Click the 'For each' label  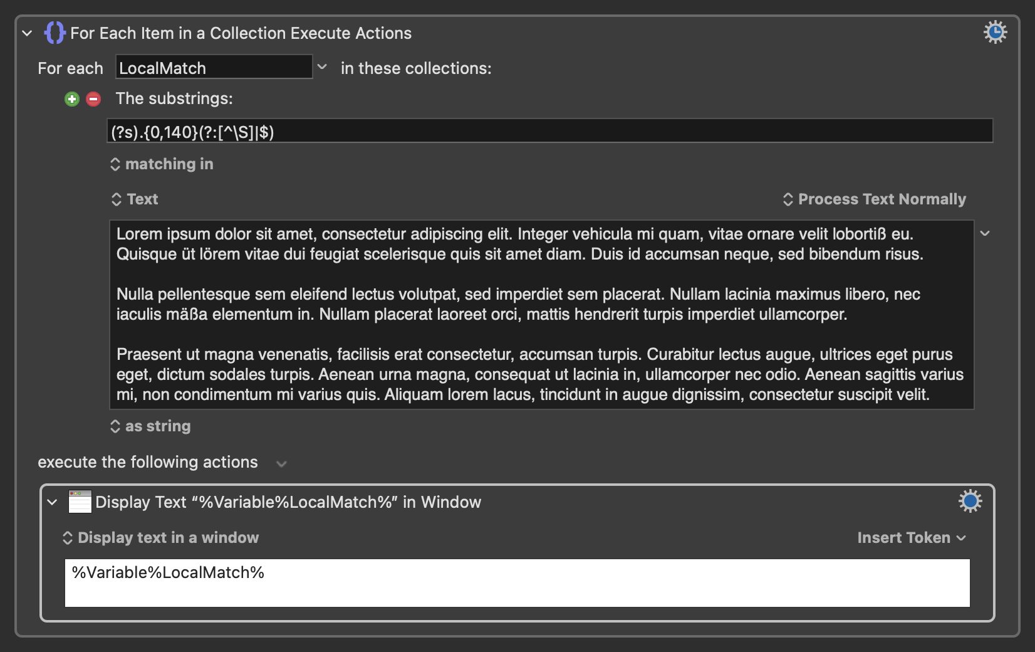pos(70,68)
